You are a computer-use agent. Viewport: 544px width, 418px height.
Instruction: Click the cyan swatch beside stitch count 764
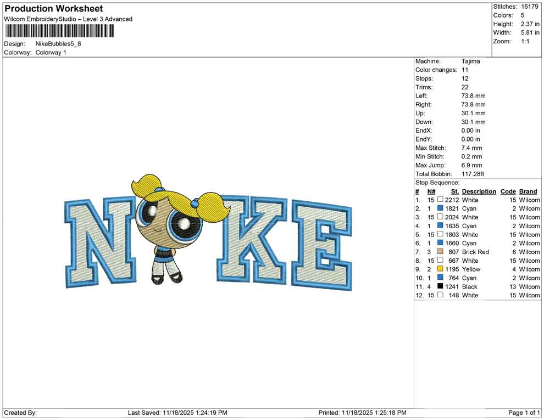440,278
